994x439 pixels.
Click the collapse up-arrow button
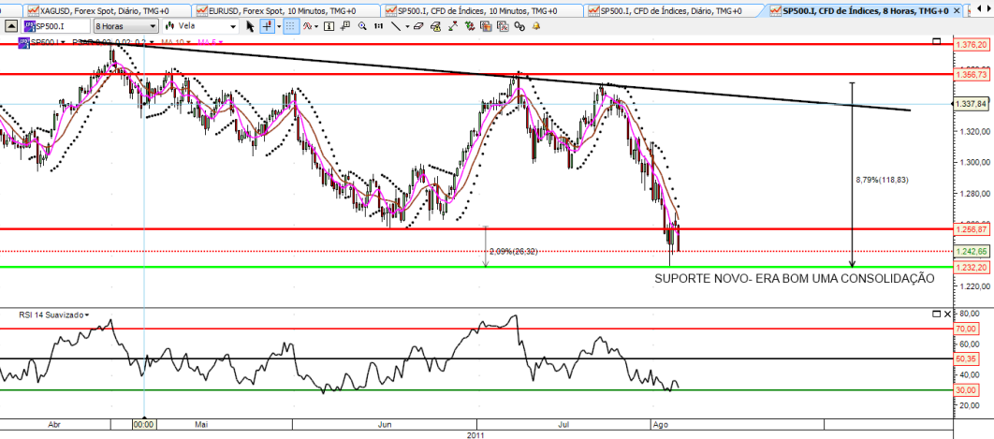tap(11, 26)
